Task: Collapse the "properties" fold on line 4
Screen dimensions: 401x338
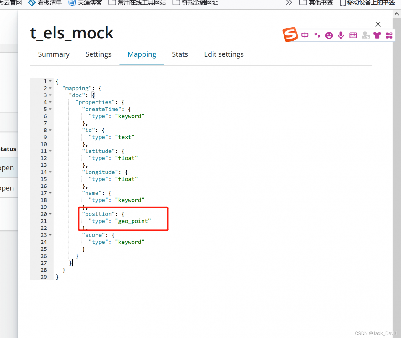Action: pyautogui.click(x=50, y=102)
